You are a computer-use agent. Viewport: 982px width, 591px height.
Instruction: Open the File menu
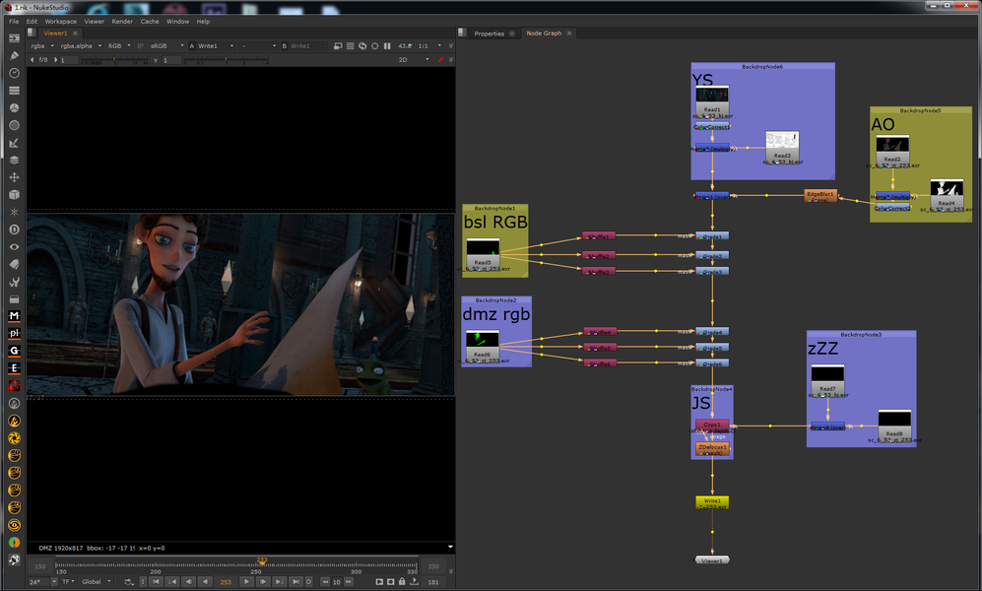click(x=14, y=22)
